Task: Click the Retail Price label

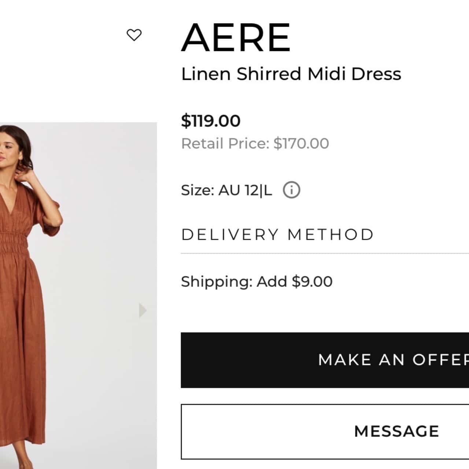Action: coord(225,144)
